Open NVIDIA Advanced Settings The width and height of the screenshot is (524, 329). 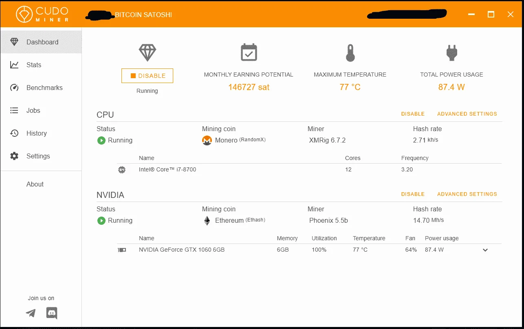coord(467,194)
